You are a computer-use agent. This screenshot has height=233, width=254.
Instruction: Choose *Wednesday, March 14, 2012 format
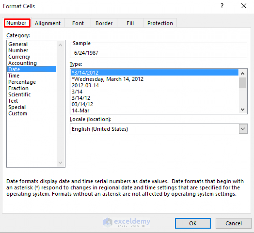tap(155, 79)
